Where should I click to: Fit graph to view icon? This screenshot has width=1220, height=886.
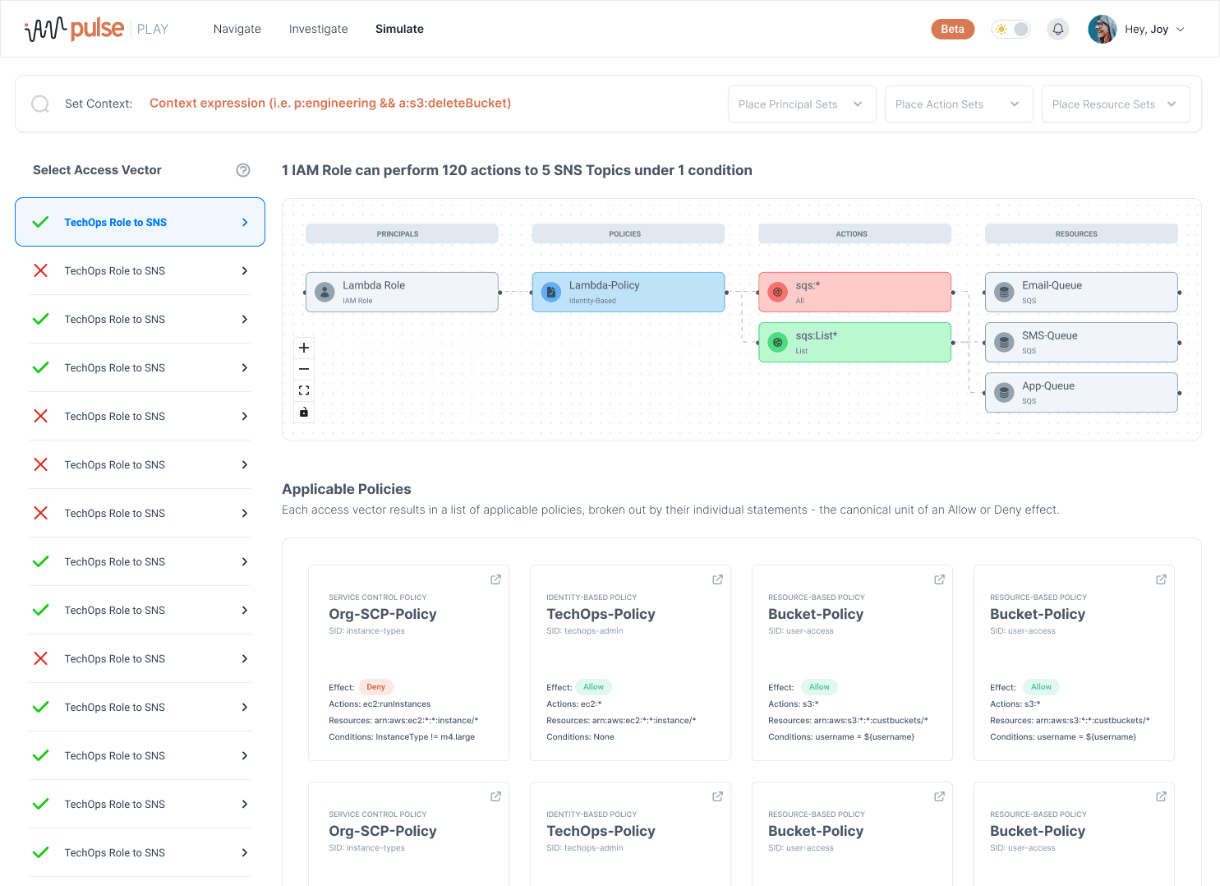[x=304, y=390]
